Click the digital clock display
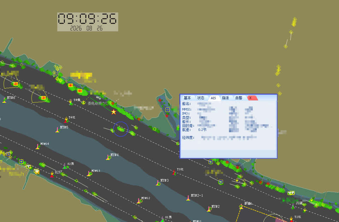The width and height of the screenshot is (339, 222). pos(88,22)
